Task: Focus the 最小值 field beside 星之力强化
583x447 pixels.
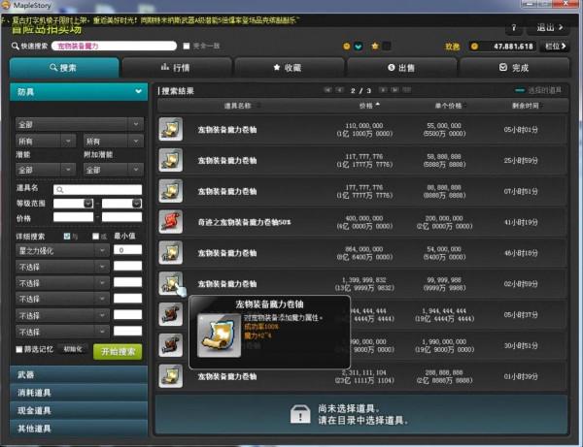Action: point(127,250)
